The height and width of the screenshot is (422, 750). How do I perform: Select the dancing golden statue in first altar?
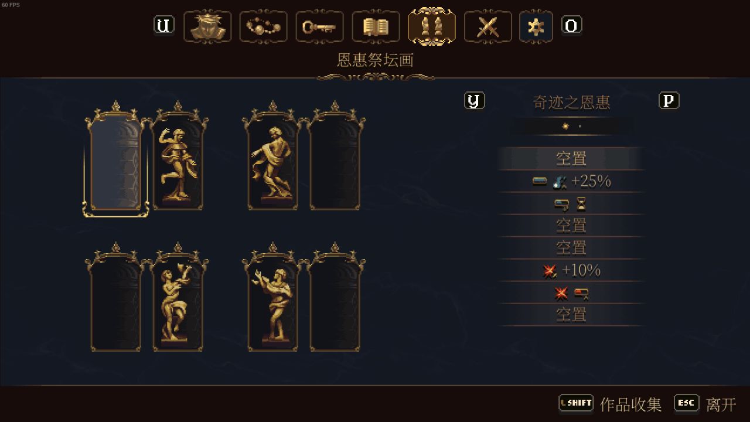(x=178, y=156)
